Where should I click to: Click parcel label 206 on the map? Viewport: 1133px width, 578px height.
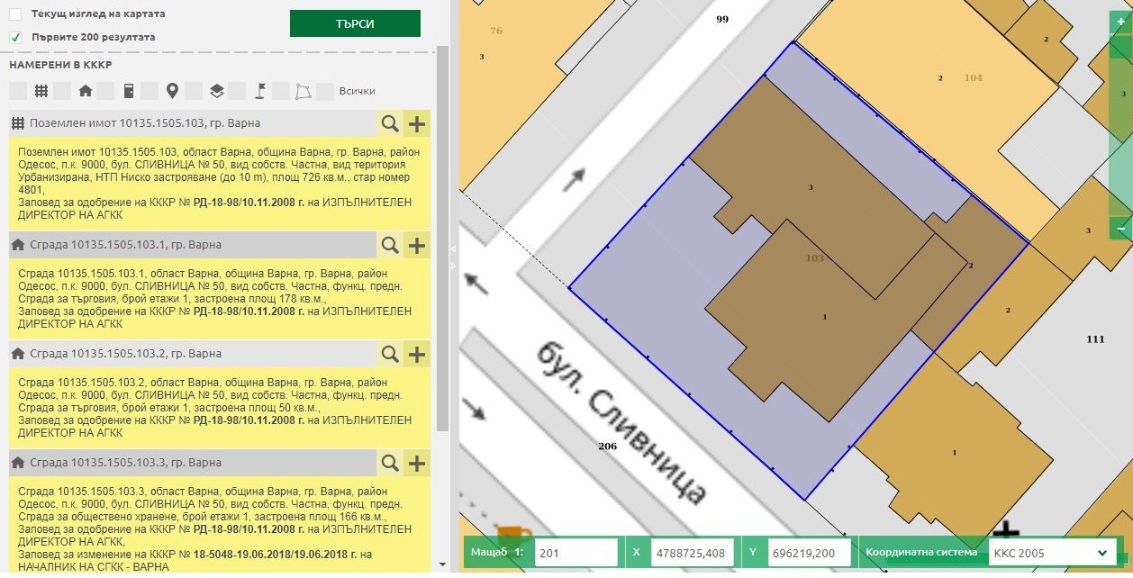click(608, 446)
